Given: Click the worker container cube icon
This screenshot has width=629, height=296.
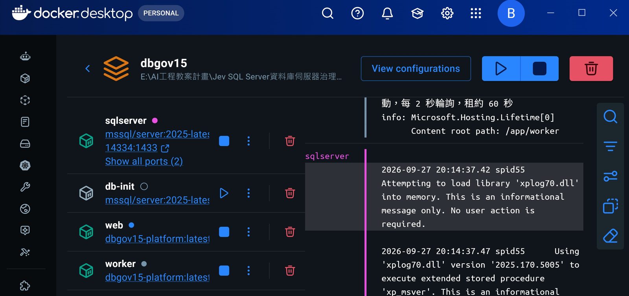Looking at the screenshot, I should pyautogui.click(x=86, y=270).
